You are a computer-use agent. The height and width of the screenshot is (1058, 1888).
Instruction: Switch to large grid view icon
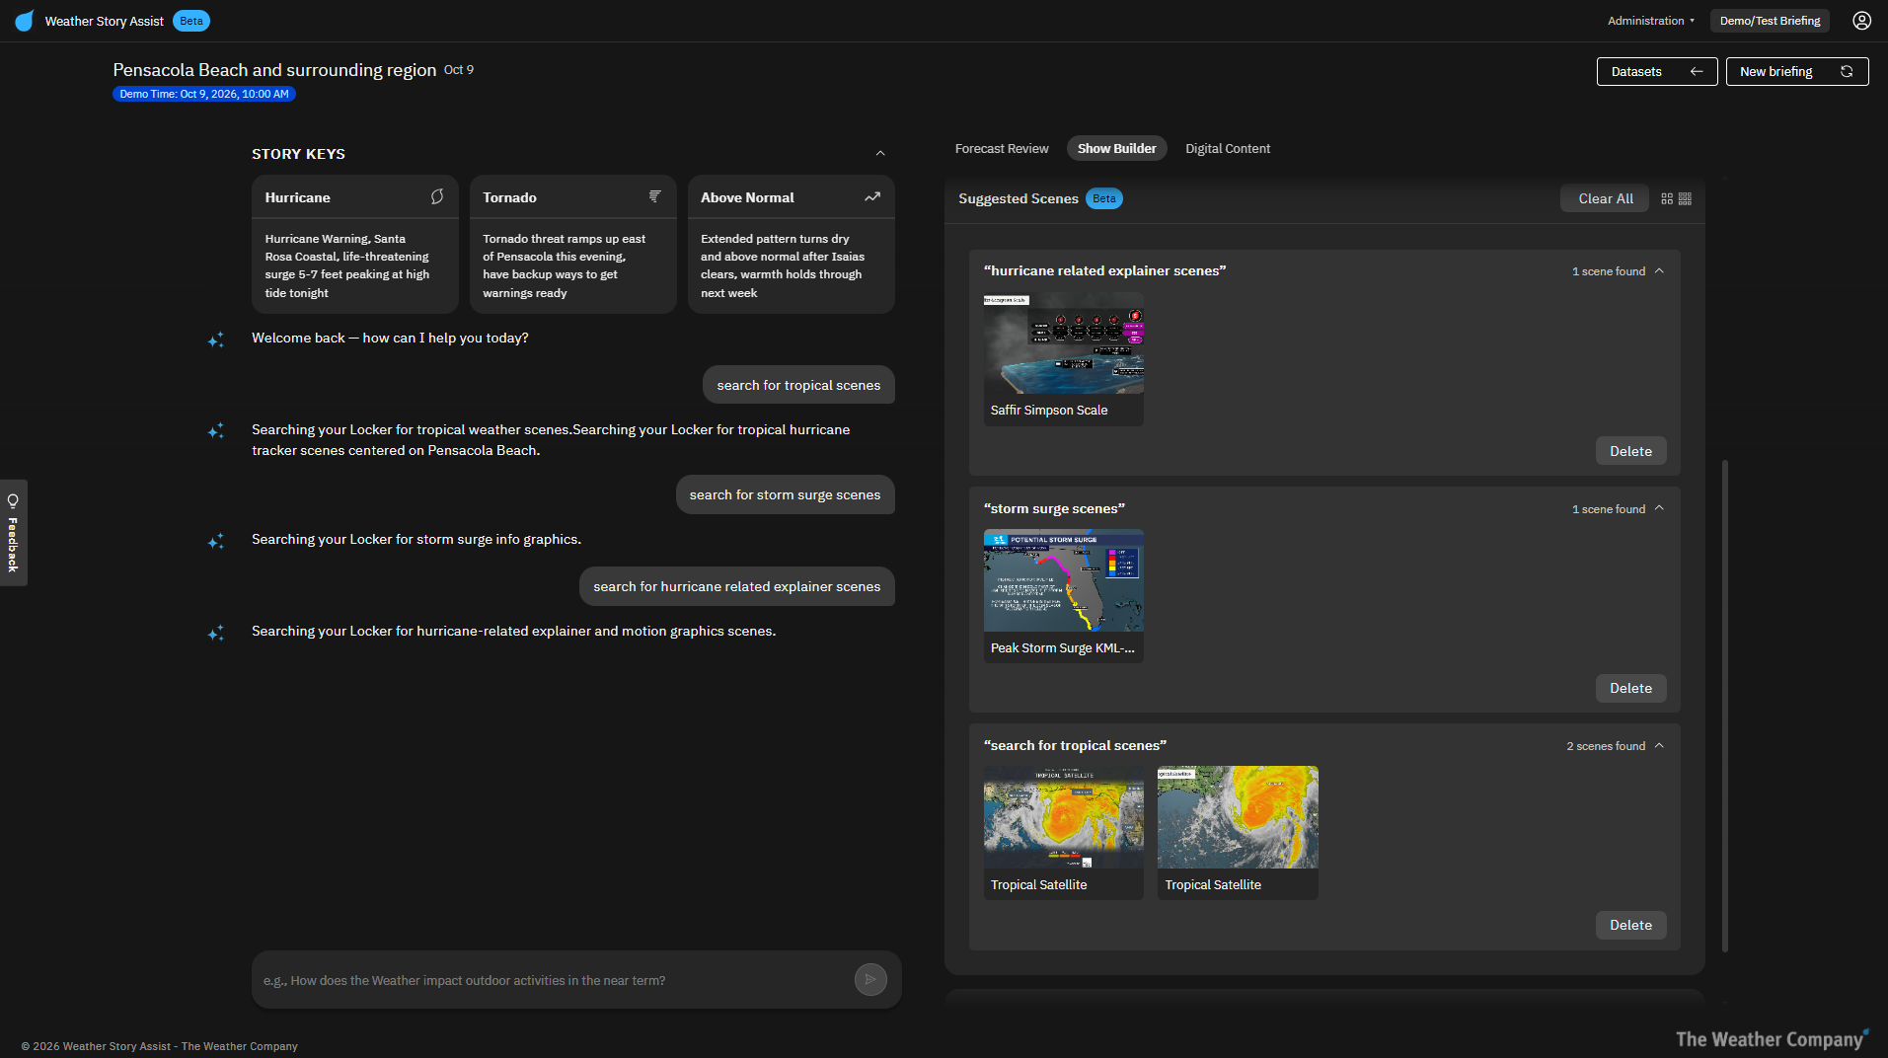click(1667, 198)
